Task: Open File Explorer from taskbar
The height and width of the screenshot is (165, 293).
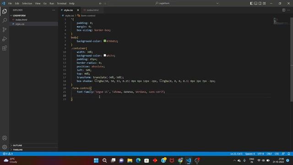Action: tap(130, 160)
